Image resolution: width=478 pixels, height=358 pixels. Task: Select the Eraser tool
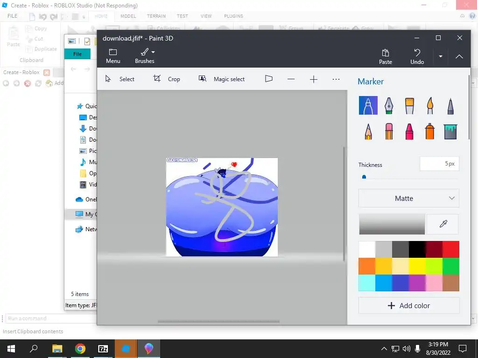coord(389,131)
